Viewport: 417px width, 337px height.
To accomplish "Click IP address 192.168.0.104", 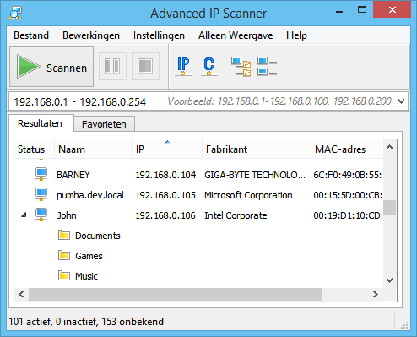I will [x=165, y=175].
